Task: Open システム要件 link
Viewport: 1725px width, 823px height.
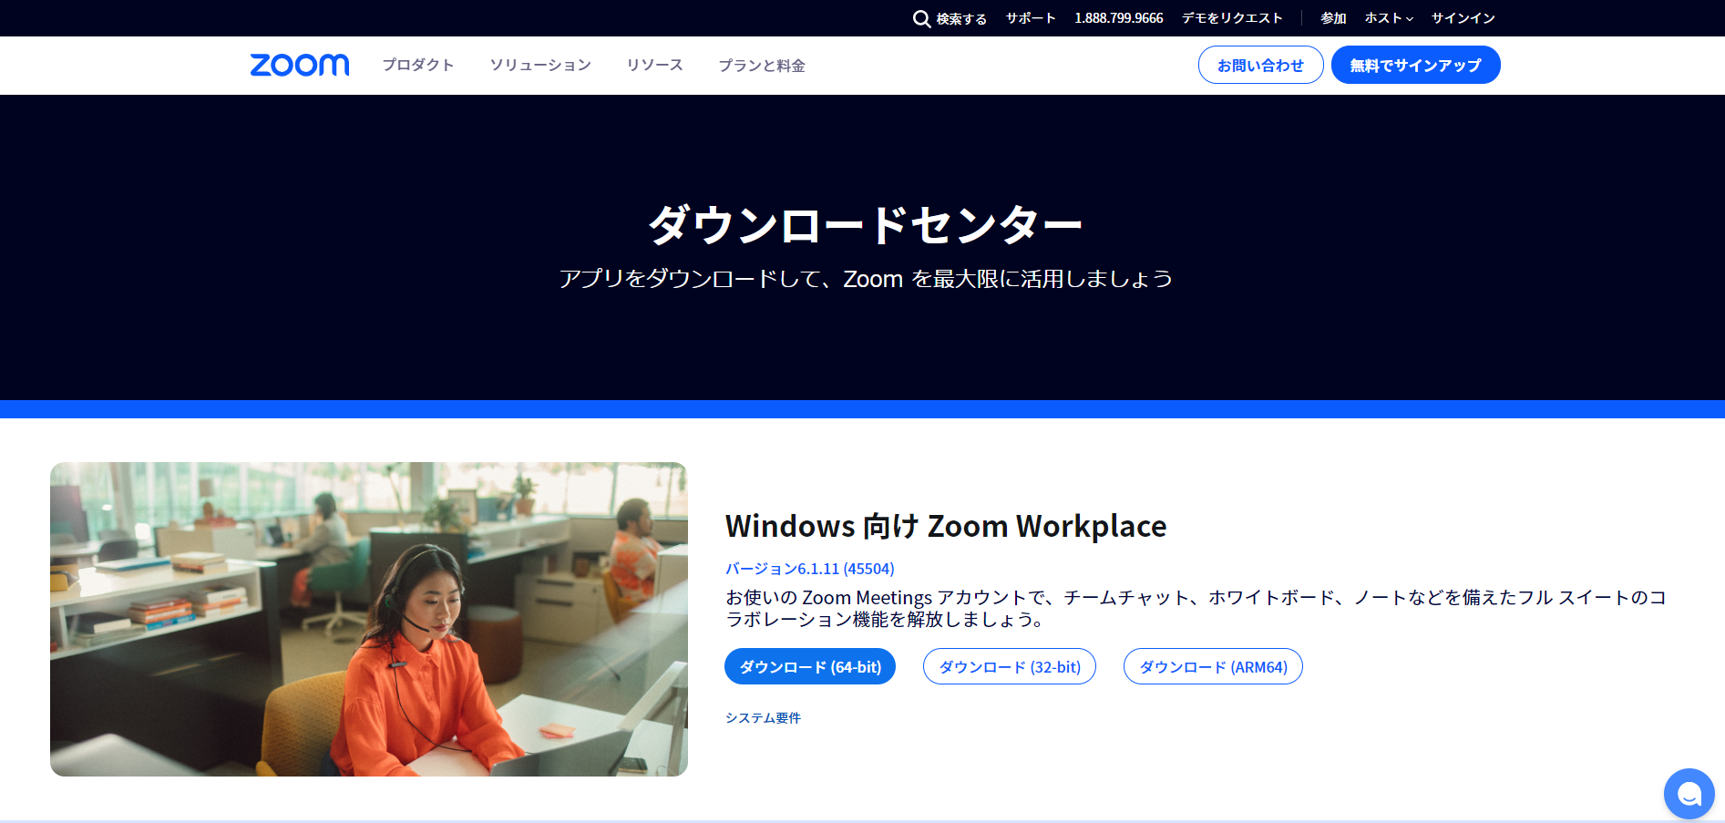Action: pos(763,718)
